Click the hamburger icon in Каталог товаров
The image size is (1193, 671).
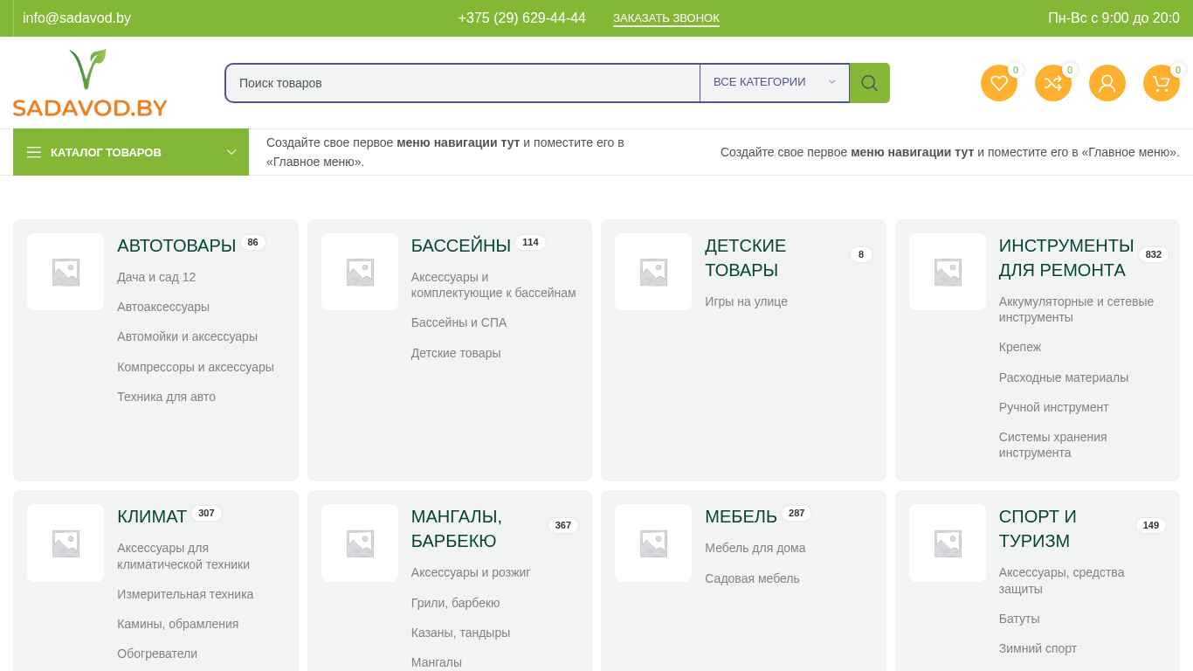pos(34,152)
